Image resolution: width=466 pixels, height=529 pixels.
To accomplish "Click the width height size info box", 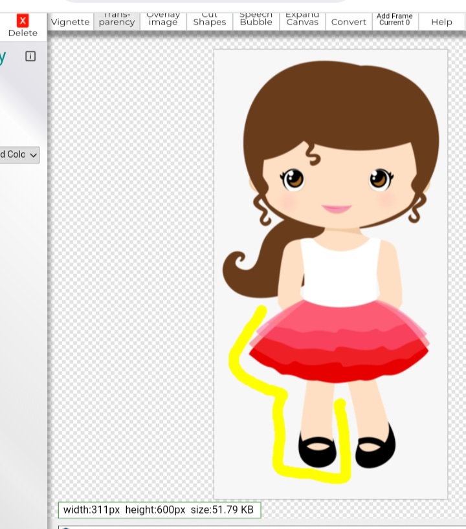I will 159,510.
